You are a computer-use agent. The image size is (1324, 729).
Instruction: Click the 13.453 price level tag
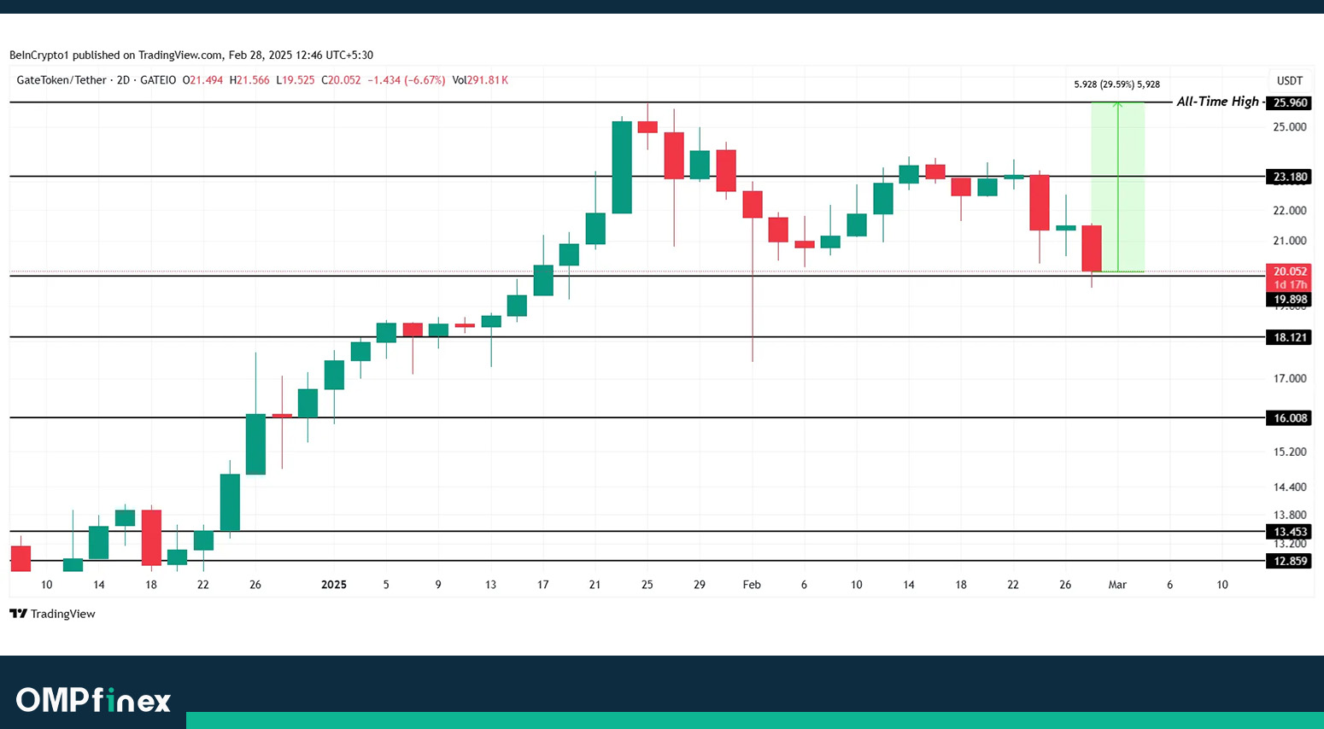pyautogui.click(x=1290, y=532)
